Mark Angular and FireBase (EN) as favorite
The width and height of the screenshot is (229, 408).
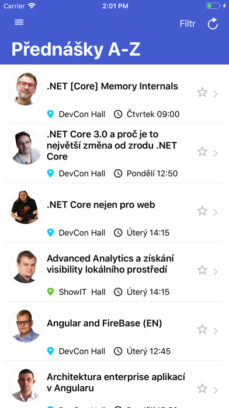tap(202, 329)
